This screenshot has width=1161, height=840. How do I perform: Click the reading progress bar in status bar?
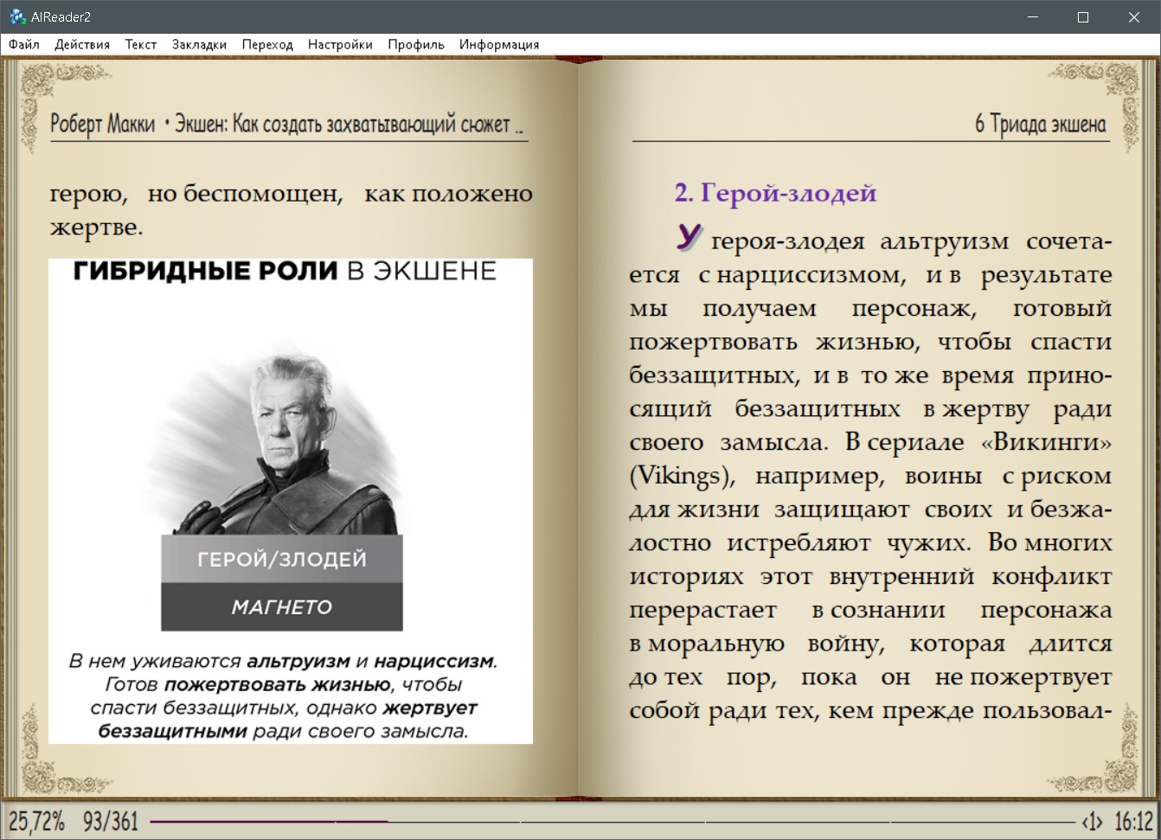tap(613, 821)
